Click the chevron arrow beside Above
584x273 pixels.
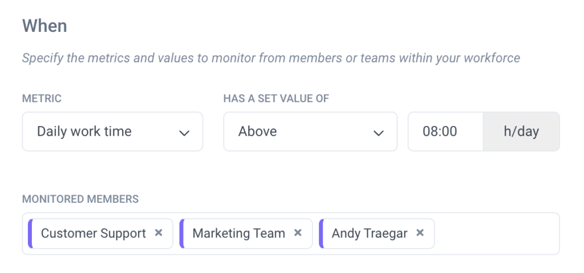(x=379, y=133)
